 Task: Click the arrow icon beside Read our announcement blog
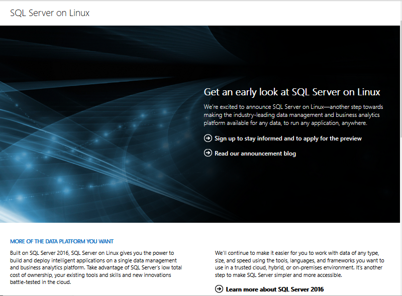208,153
